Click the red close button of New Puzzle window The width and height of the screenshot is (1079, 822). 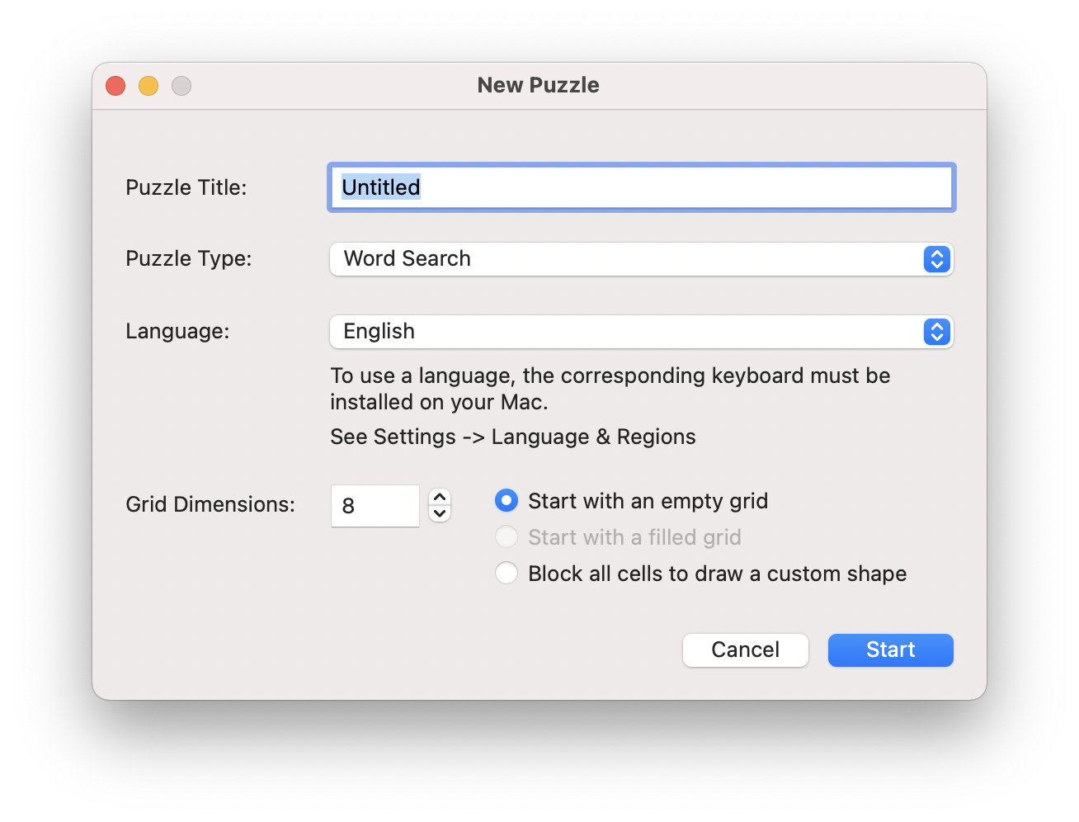[115, 85]
